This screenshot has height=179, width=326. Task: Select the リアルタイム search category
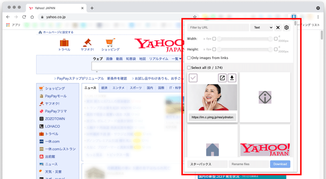click(x=159, y=59)
